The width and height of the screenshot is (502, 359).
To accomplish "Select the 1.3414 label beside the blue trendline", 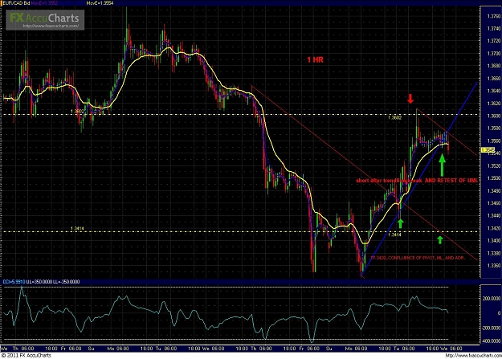I will [394, 235].
